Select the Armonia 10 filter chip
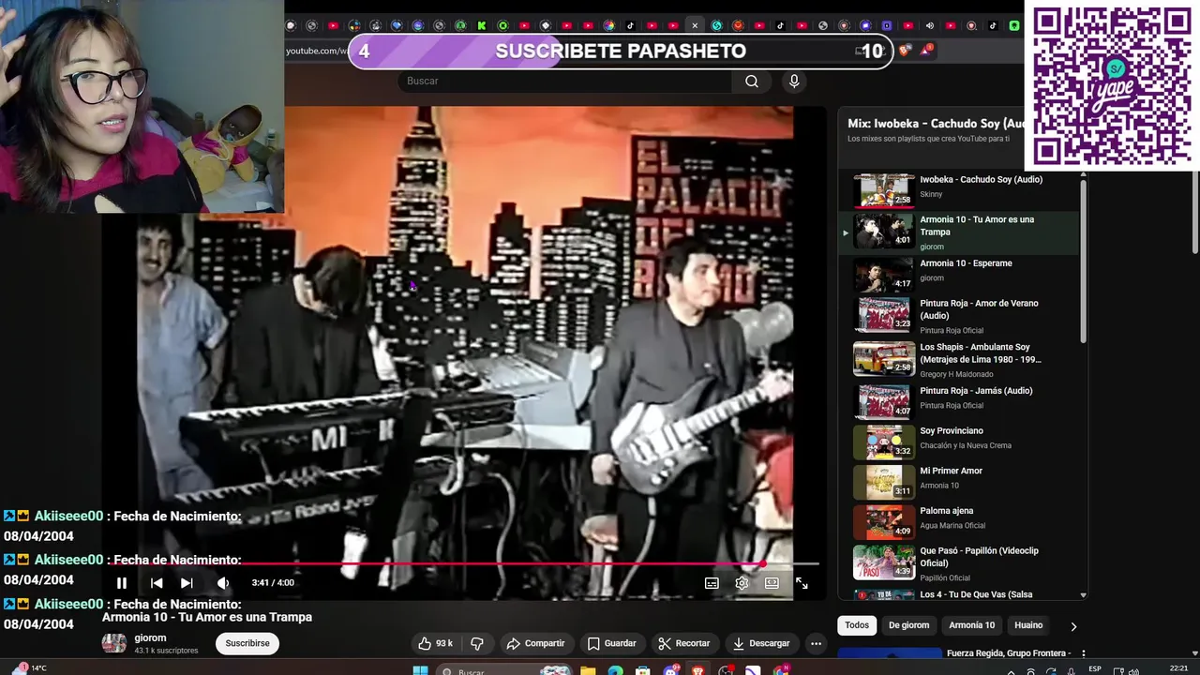Screen dimensions: 1200x675 point(971,625)
